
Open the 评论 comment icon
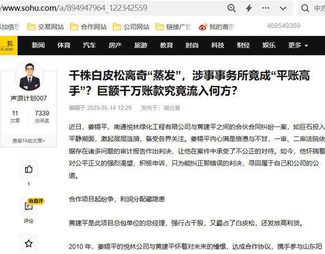[x=29, y=206]
